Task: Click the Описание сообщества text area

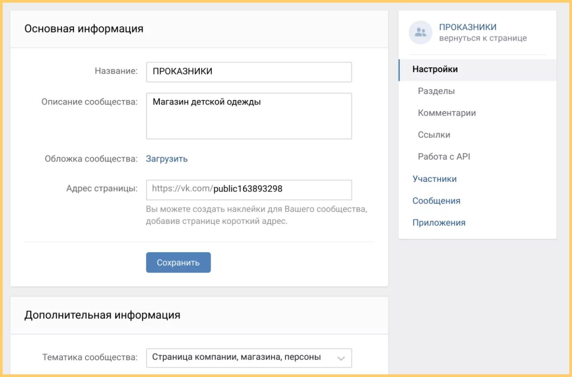Action: coord(249,116)
